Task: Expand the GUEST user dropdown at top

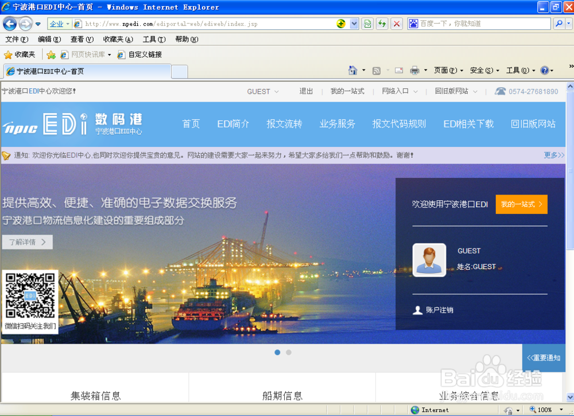Action: coord(263,91)
